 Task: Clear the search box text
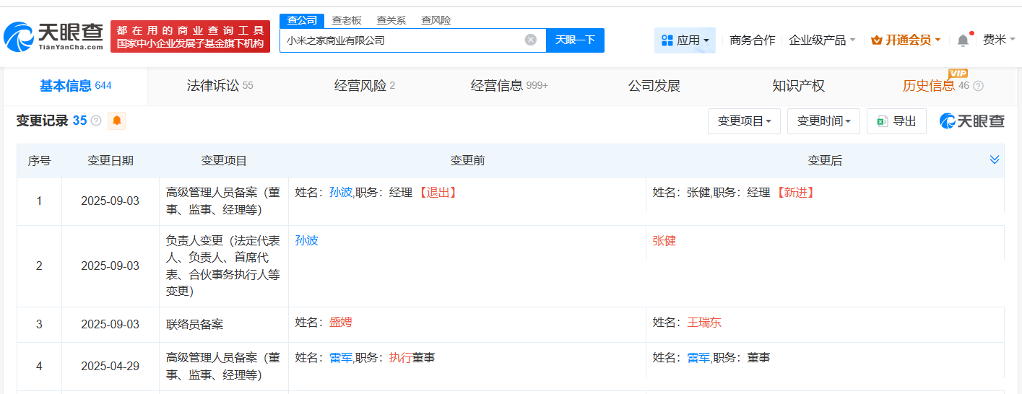click(x=530, y=40)
